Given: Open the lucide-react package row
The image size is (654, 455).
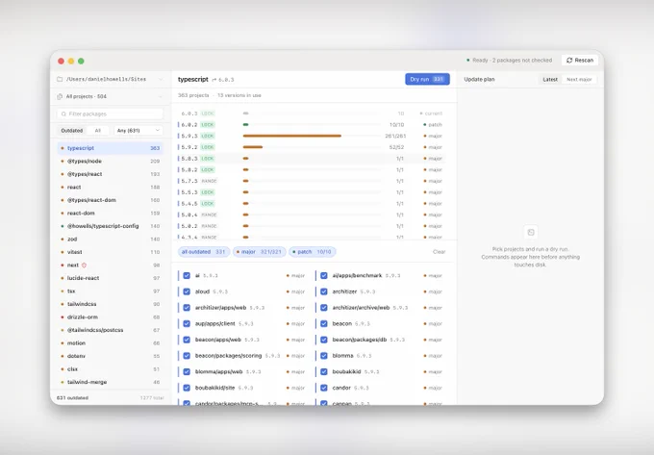Looking at the screenshot, I should pos(110,278).
